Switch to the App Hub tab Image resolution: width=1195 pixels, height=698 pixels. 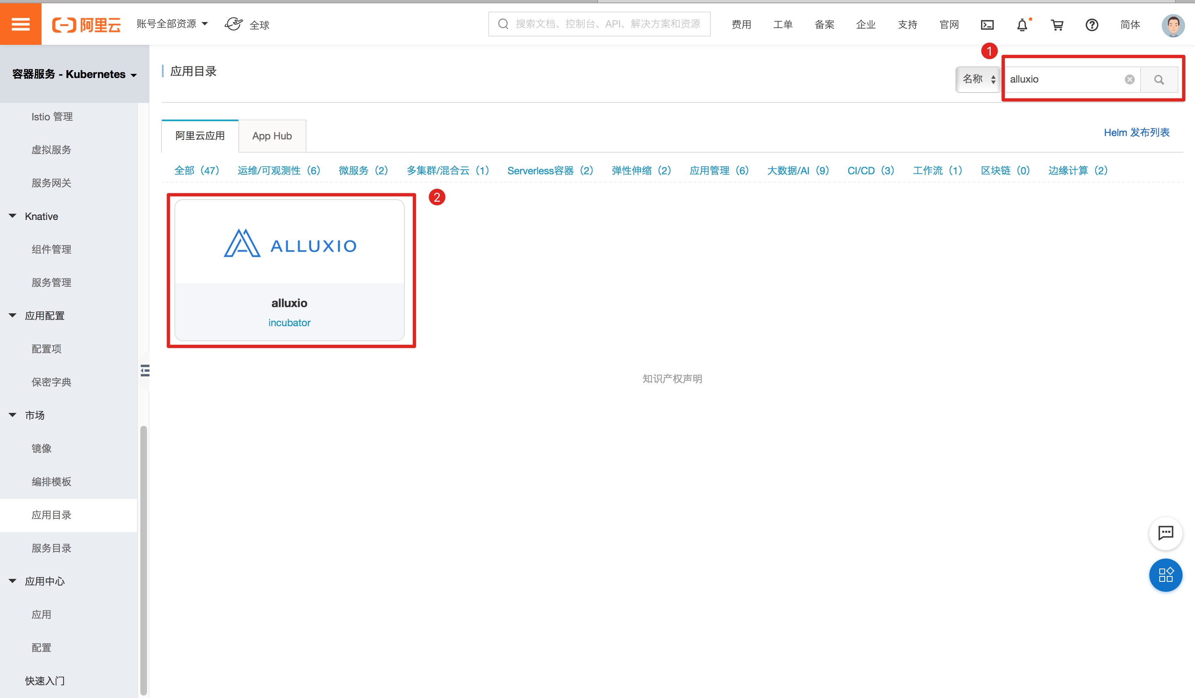[272, 136]
